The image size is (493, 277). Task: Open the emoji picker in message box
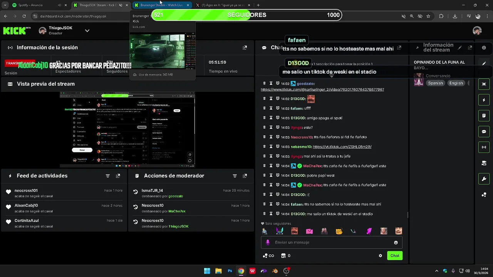[396, 242]
